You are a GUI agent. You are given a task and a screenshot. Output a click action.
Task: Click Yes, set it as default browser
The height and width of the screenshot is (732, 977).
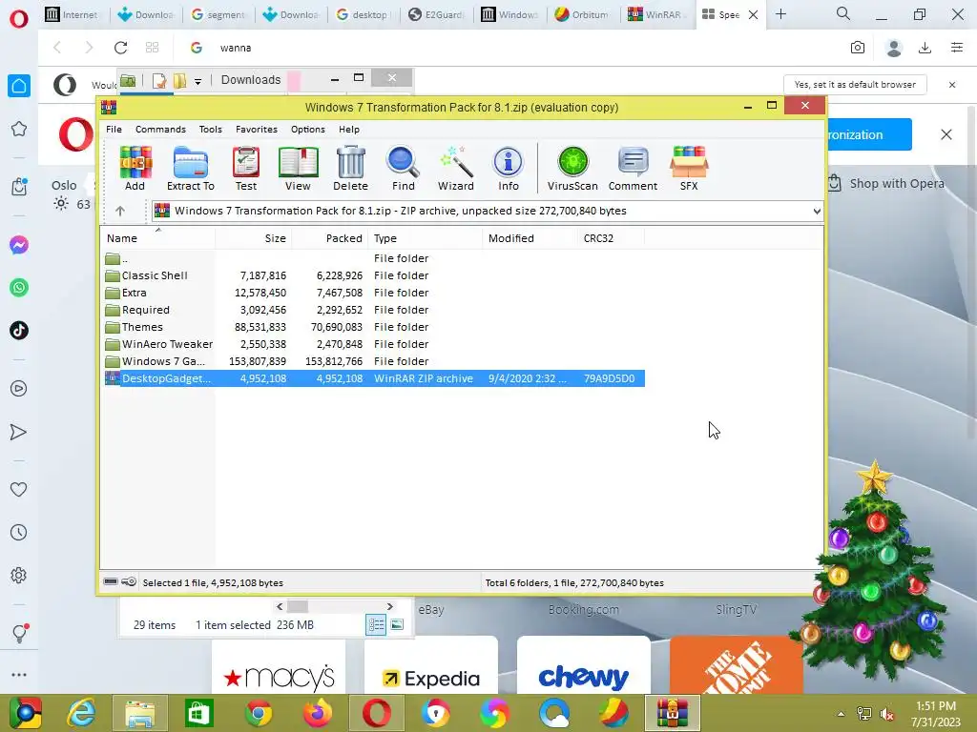point(855,85)
